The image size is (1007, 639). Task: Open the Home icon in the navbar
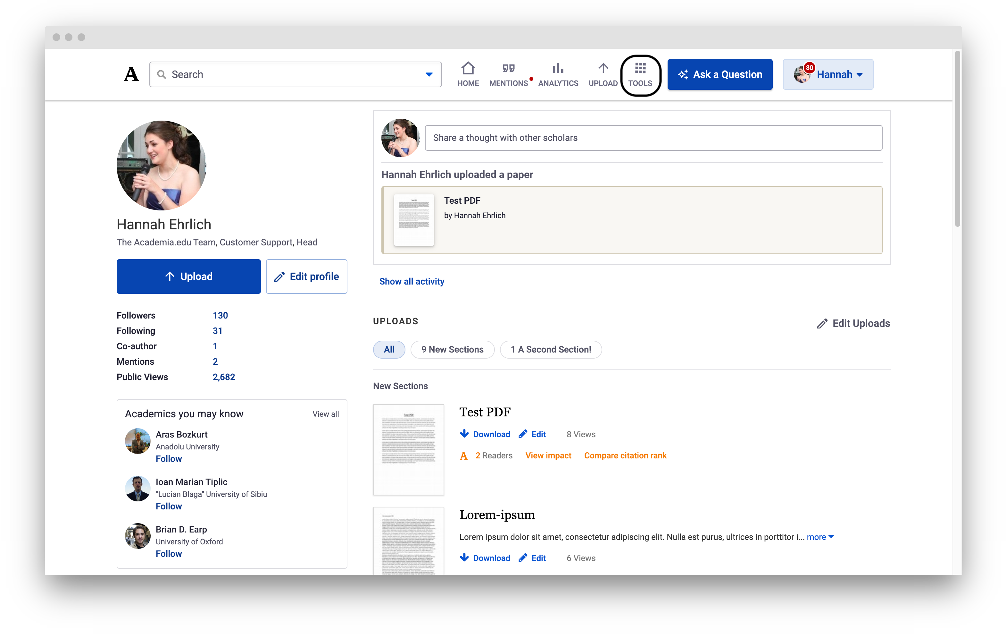point(468,68)
